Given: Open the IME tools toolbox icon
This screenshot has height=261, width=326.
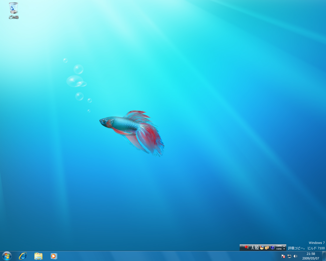Looking at the screenshot, I should click(267, 247).
